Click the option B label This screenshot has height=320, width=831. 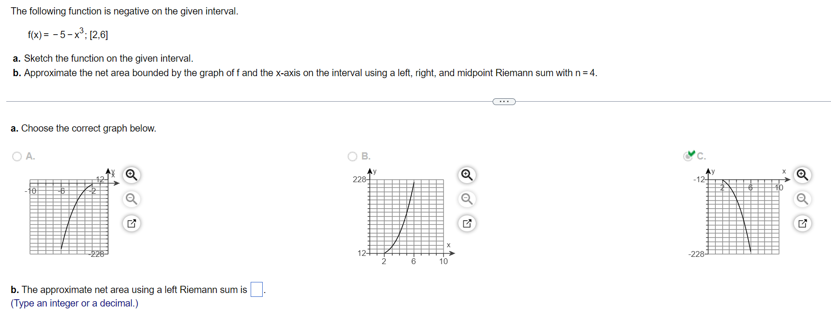point(366,156)
